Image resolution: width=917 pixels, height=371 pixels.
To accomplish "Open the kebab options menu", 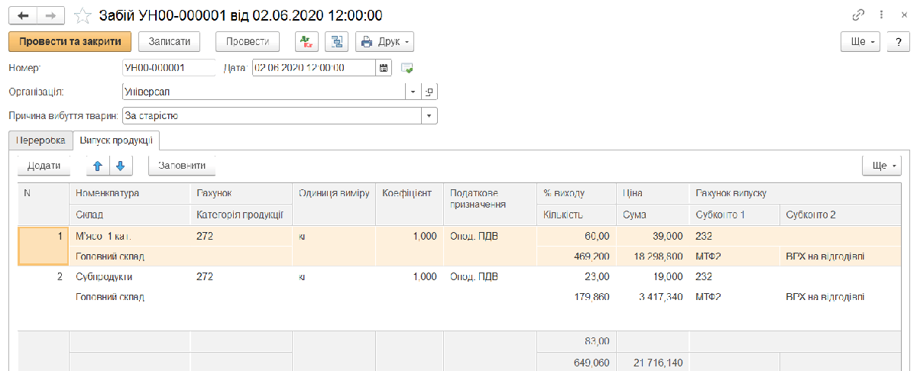I will tap(880, 15).
